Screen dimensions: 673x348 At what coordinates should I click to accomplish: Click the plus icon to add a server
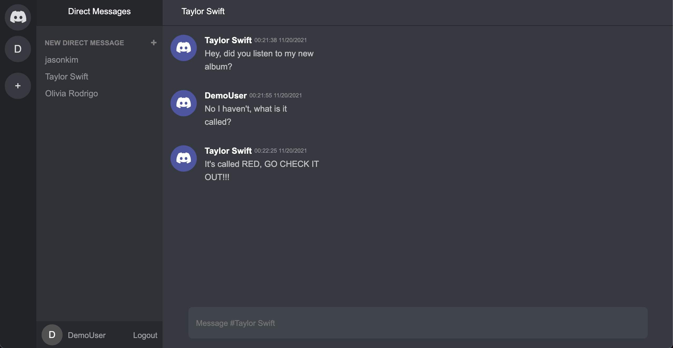tap(18, 86)
